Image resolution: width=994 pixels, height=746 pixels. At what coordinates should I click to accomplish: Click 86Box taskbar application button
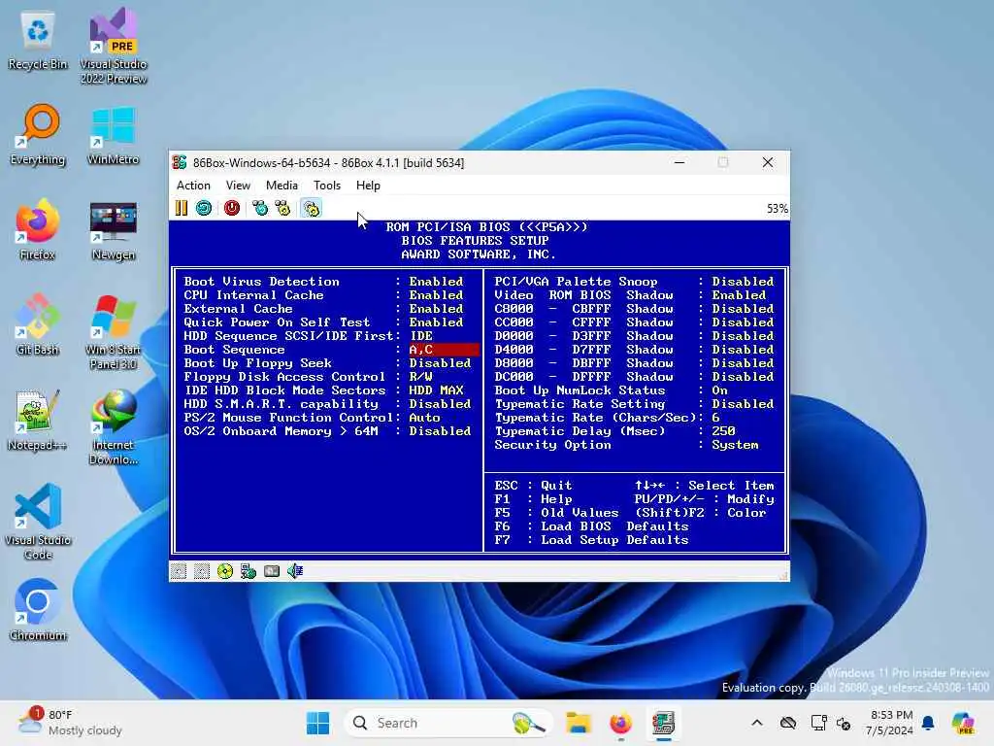click(x=663, y=723)
